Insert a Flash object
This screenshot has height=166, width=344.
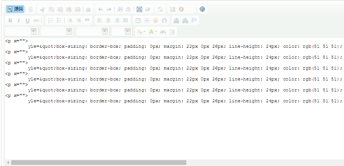(181, 9)
